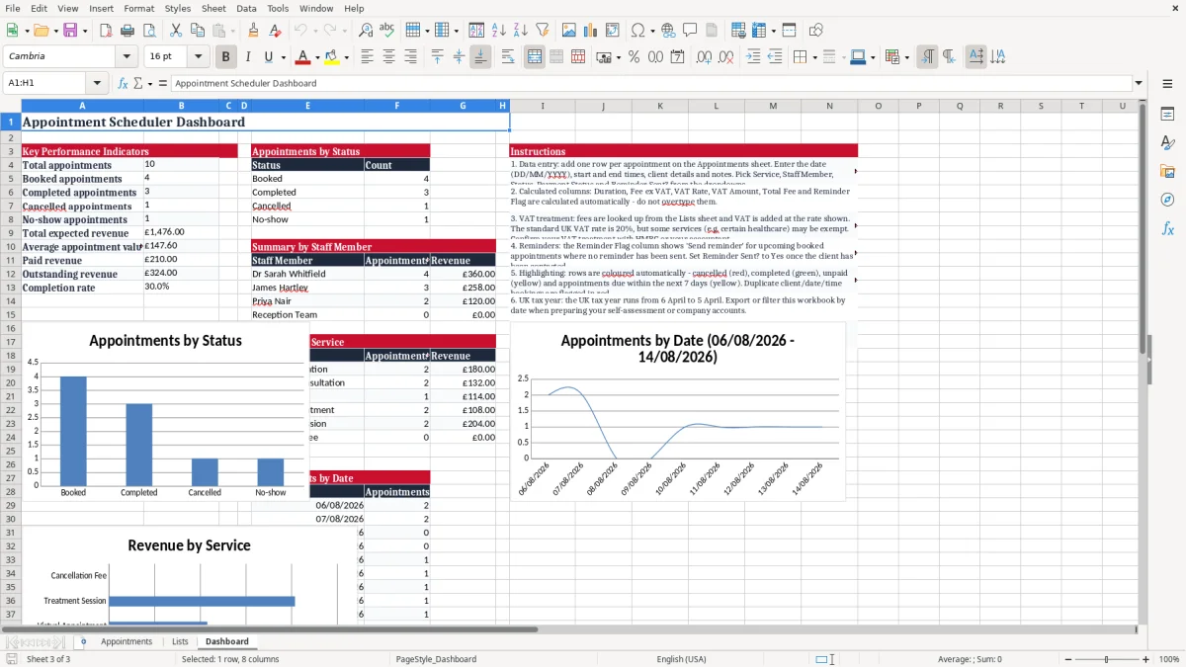Run the Spelling check icon
1186x667 pixels.
coord(386,31)
